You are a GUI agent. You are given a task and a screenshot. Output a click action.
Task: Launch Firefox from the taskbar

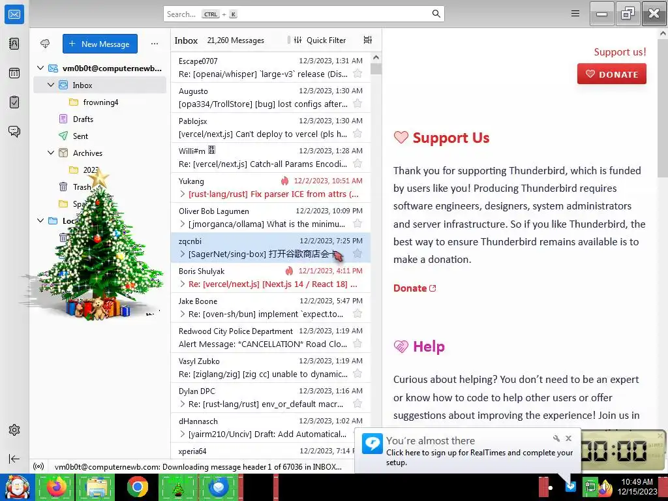click(56, 487)
